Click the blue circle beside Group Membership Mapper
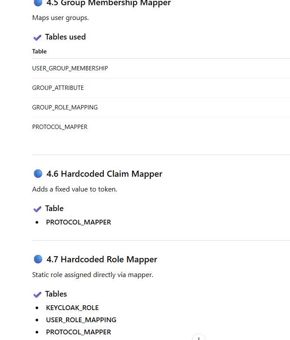This screenshot has width=290, height=340. [x=38, y=3]
